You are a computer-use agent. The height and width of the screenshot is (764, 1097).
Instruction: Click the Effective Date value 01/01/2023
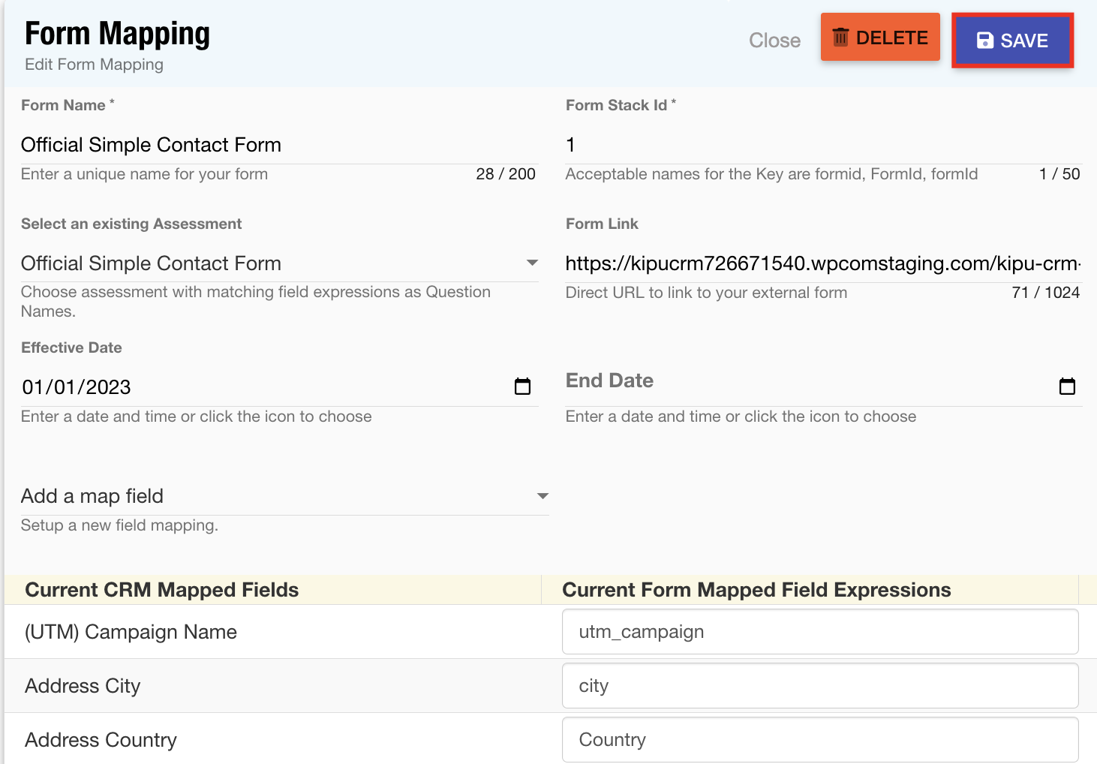point(77,387)
